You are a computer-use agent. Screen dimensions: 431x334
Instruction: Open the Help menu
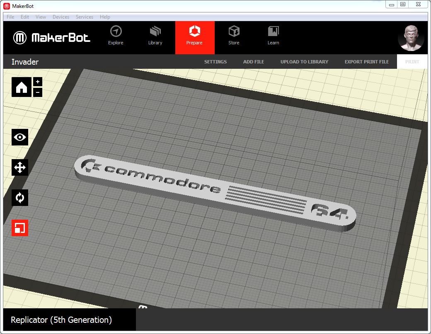coord(105,17)
